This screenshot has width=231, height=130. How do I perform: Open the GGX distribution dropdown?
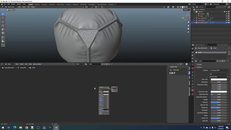click(218, 74)
